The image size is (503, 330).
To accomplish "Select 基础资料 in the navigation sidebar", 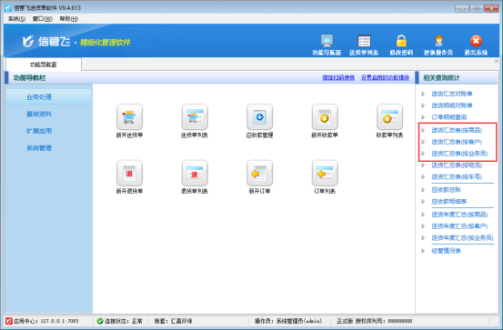I will [x=39, y=114].
